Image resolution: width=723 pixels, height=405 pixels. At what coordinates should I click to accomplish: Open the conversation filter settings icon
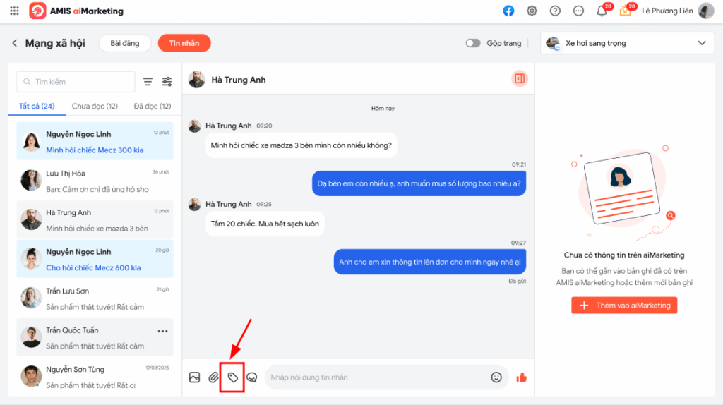167,82
